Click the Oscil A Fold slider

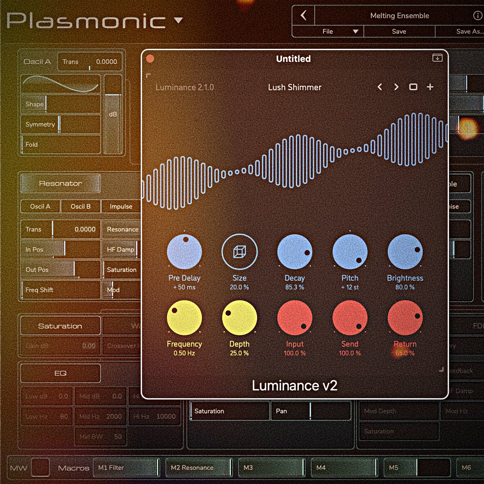60,144
